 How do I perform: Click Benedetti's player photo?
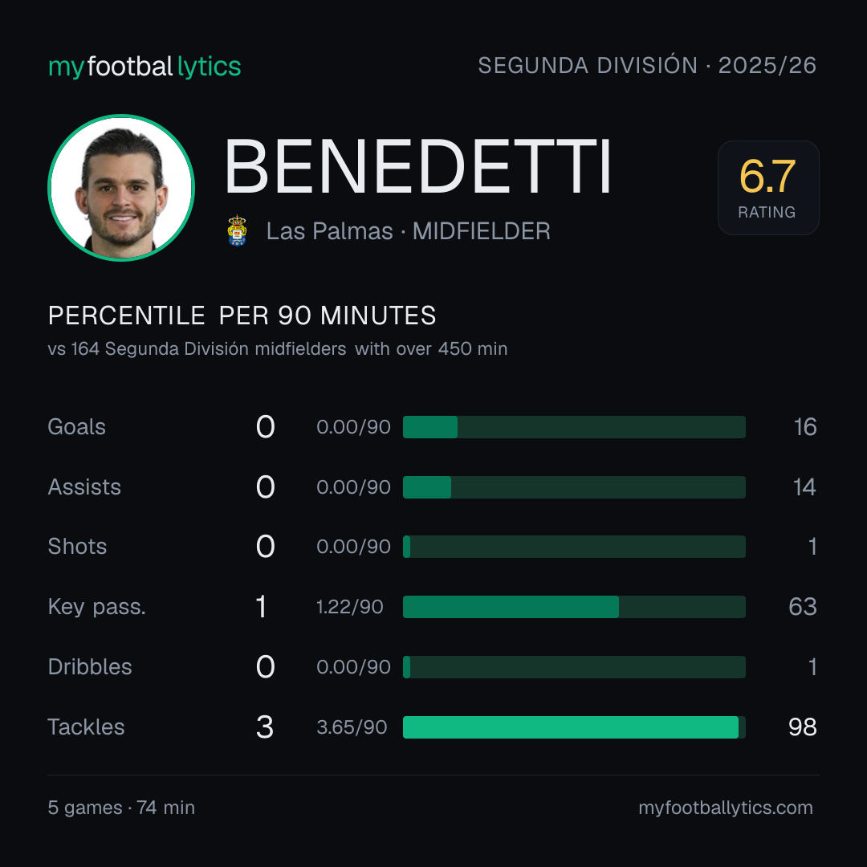[121, 187]
